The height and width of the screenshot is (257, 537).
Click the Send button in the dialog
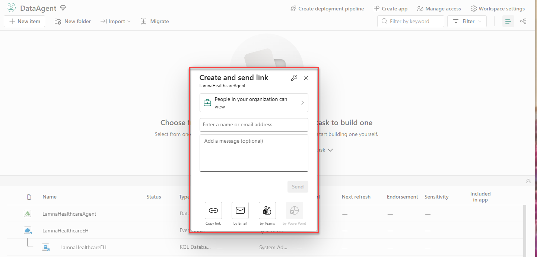298,187
